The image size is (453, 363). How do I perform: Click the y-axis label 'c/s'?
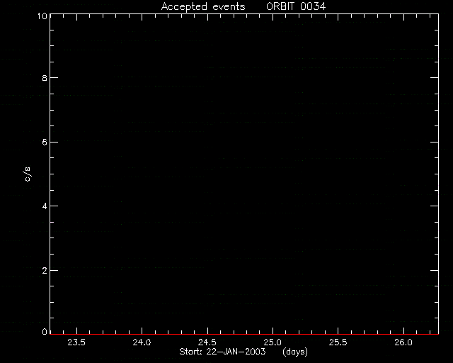coord(28,174)
